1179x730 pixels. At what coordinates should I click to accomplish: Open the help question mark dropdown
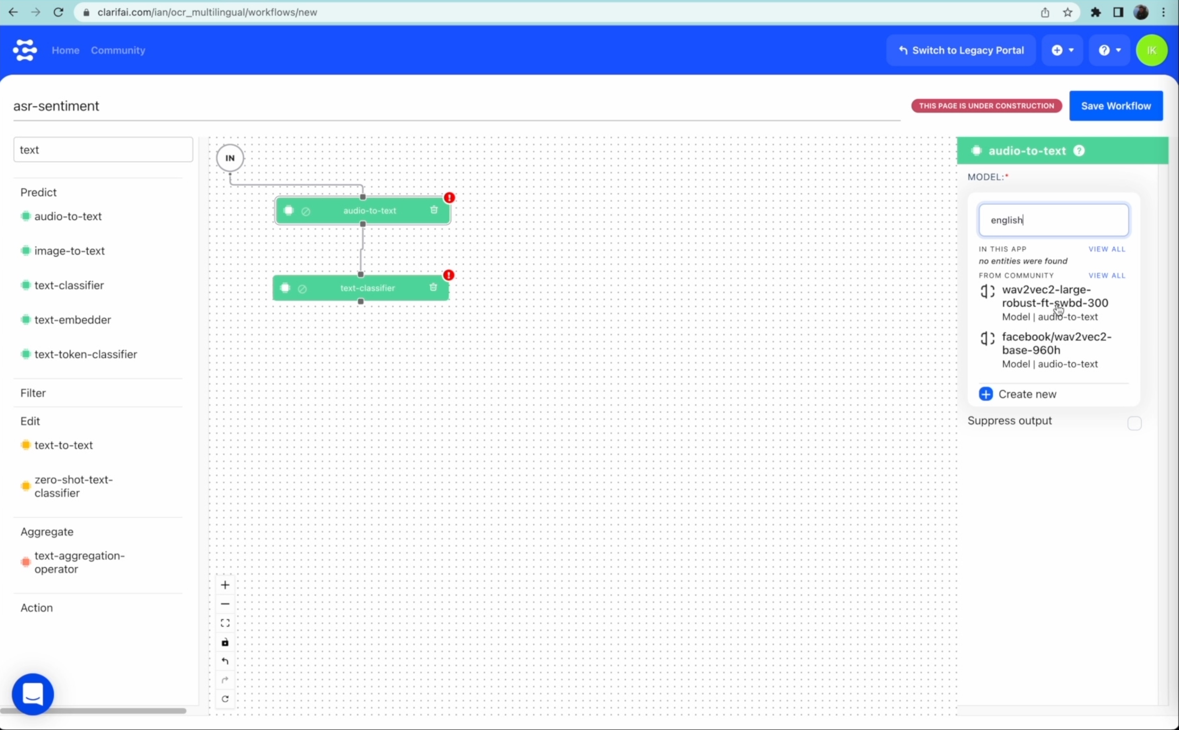coord(1109,50)
